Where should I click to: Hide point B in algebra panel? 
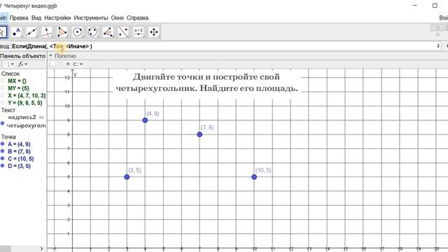click(2, 151)
